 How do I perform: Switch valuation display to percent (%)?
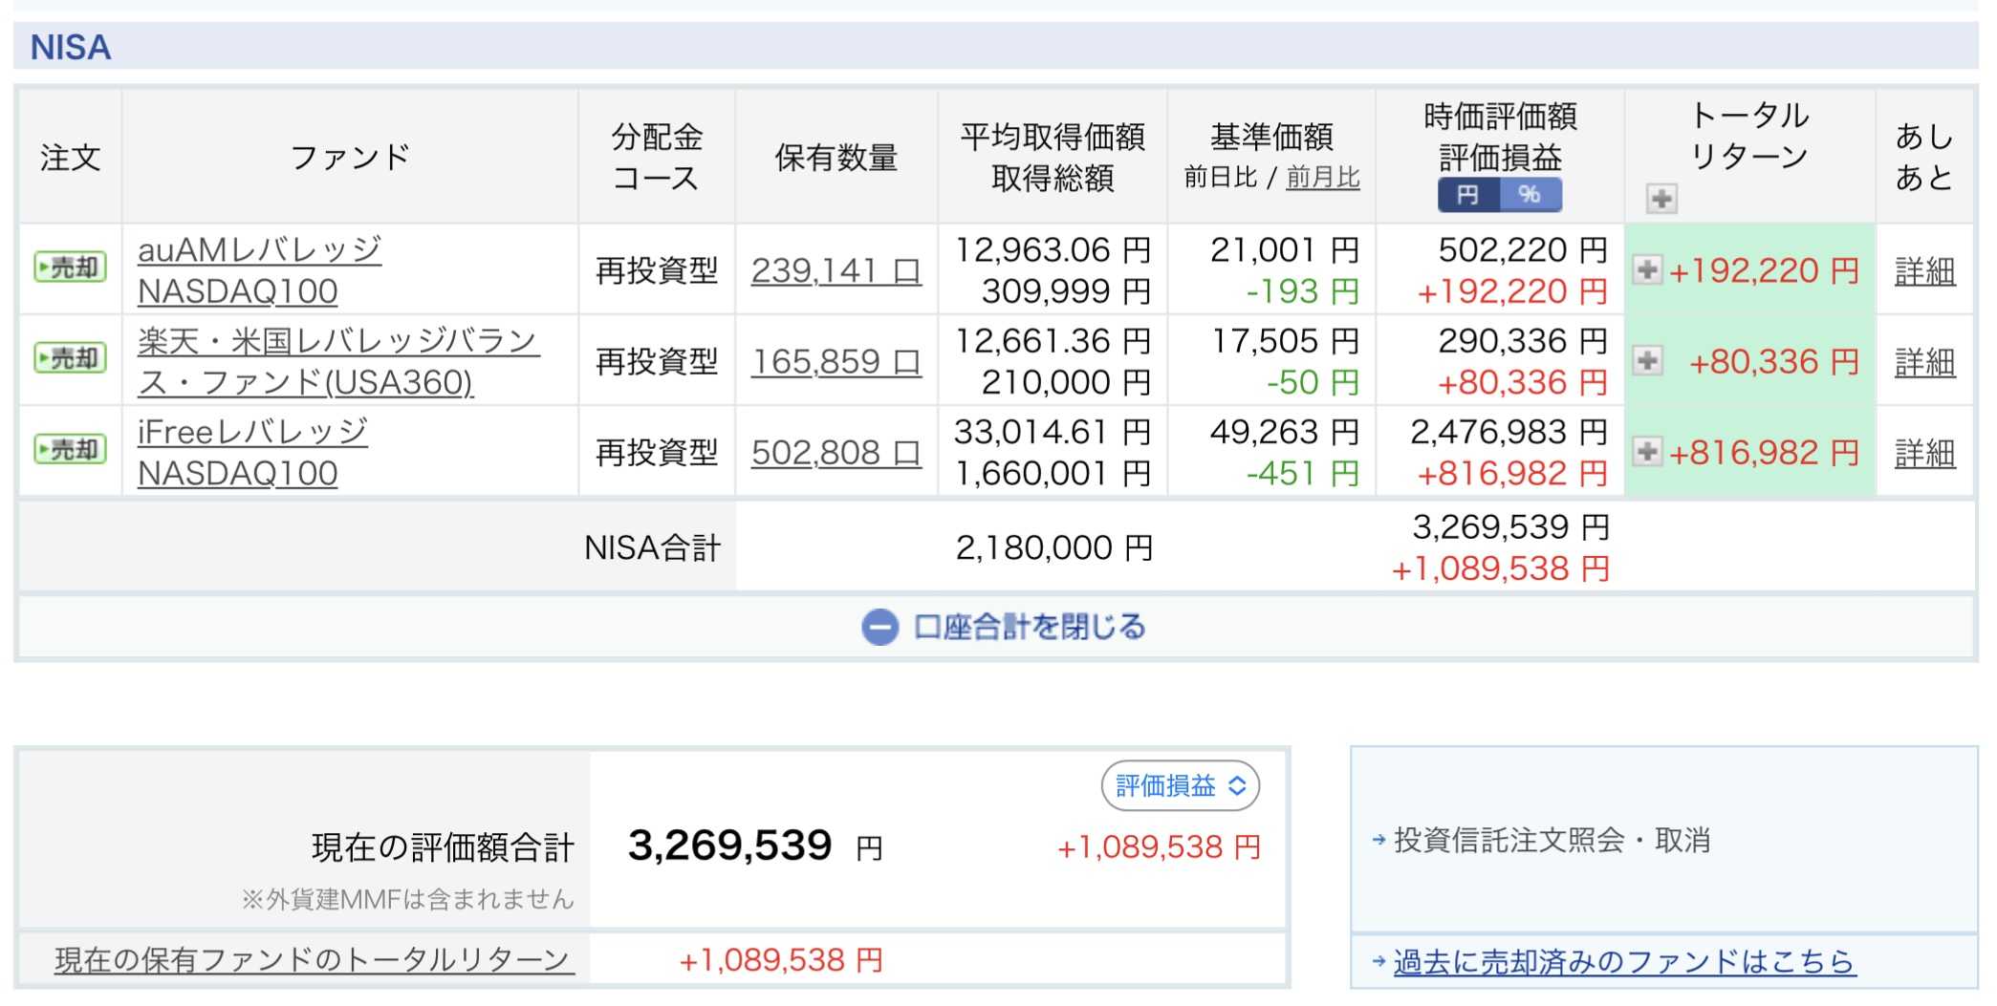pyautogui.click(x=1530, y=195)
